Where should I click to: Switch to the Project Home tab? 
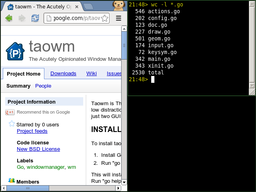pos(24,74)
